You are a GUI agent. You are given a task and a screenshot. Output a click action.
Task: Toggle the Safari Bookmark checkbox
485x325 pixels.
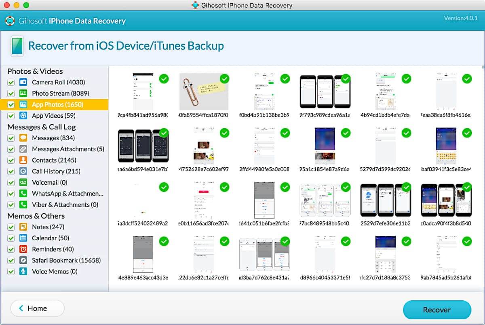coord(11,261)
